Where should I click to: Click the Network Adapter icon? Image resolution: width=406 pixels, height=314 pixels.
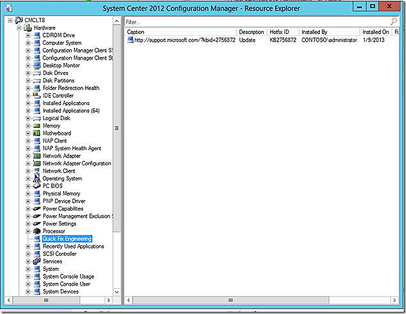click(x=37, y=156)
